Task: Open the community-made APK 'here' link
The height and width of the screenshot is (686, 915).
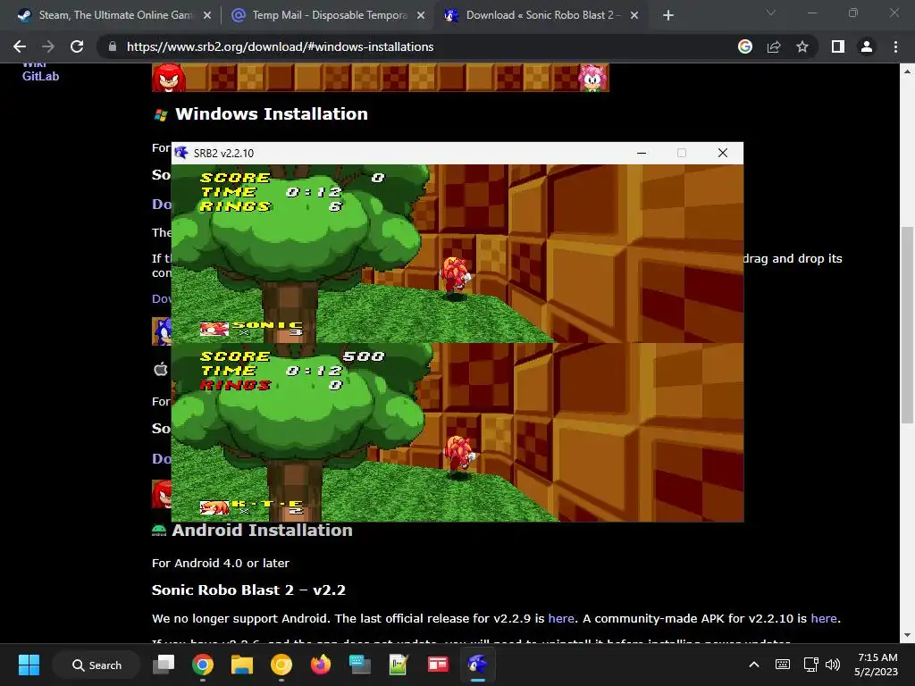Action: click(x=823, y=618)
